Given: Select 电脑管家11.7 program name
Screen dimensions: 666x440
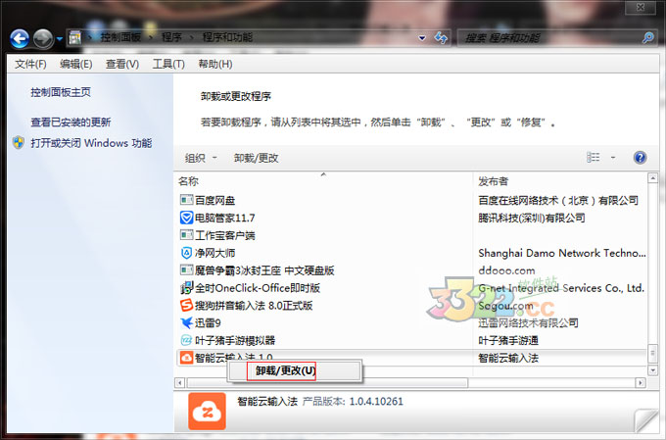Looking at the screenshot, I should pyautogui.click(x=224, y=219).
